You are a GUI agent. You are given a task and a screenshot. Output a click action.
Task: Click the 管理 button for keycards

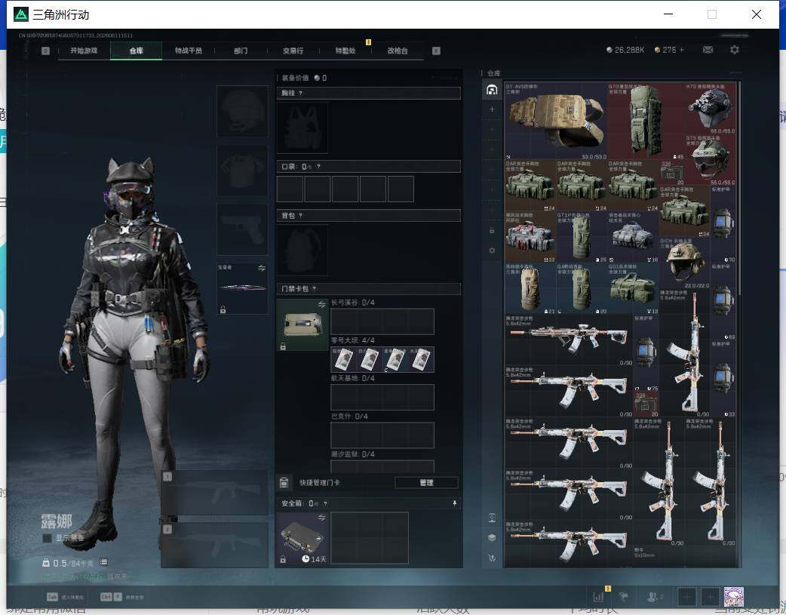point(427,483)
